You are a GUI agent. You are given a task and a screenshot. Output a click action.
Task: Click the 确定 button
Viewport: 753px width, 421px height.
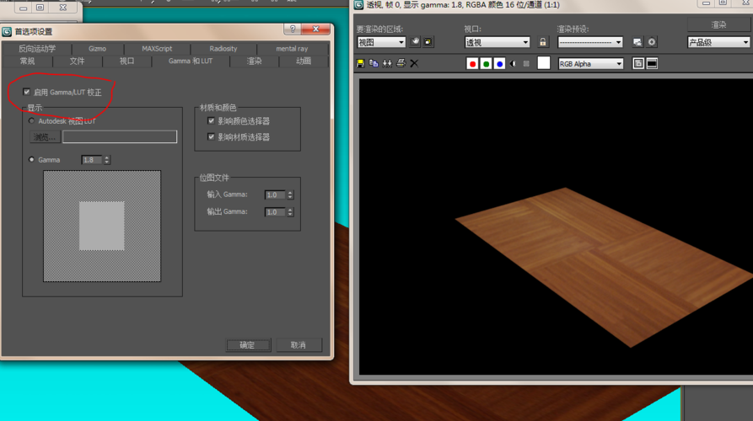point(247,345)
